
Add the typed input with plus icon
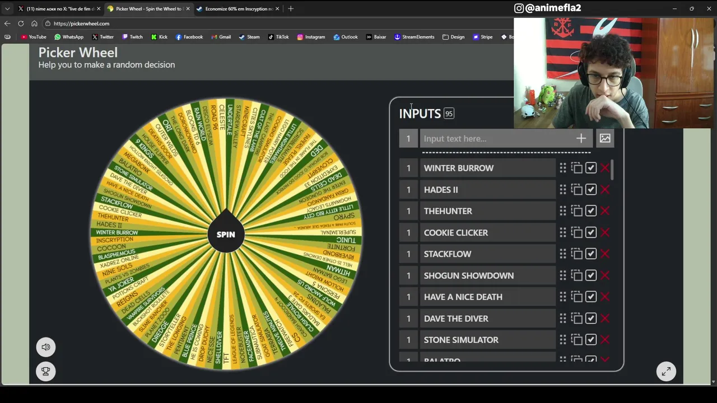581,138
